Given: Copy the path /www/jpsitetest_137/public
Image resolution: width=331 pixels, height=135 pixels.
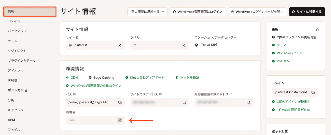Looking at the screenshot, I should click(120, 102).
